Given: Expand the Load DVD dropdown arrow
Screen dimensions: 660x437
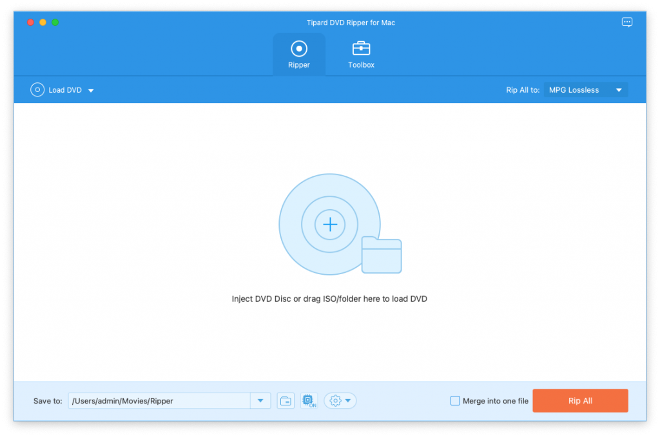Looking at the screenshot, I should point(91,90).
